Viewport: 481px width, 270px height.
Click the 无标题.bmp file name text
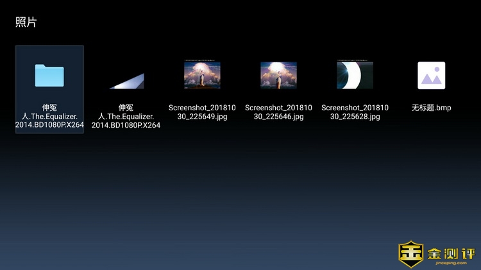[431, 108]
